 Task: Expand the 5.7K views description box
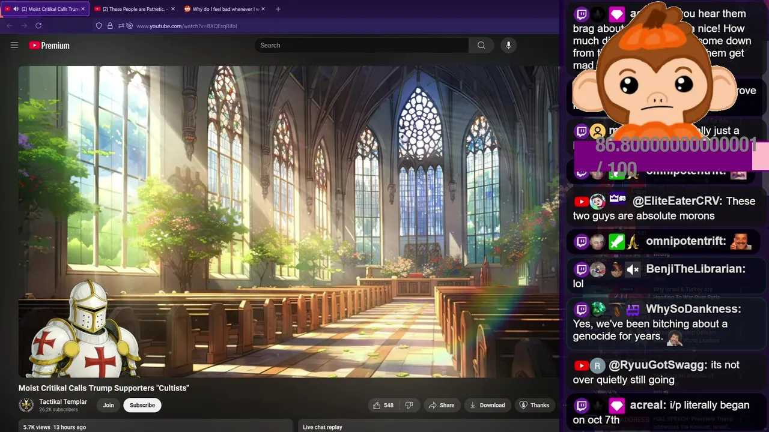157,425
